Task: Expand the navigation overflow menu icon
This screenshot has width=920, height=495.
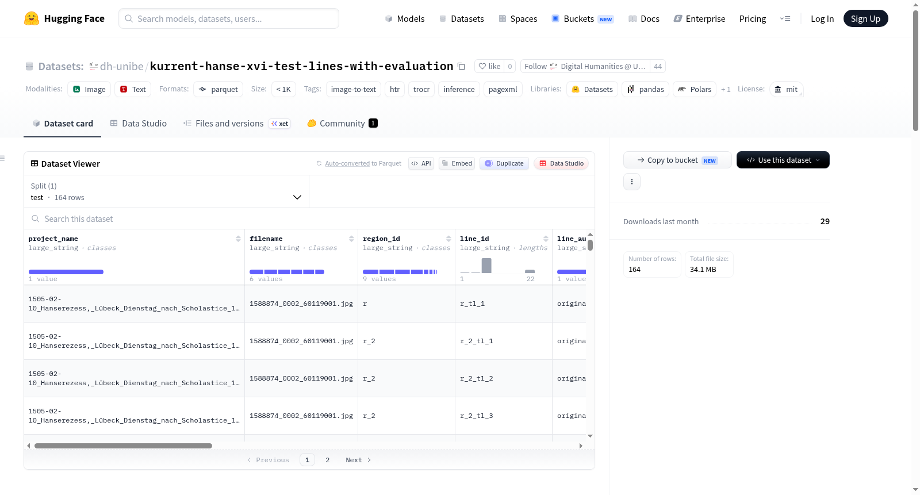Action: (x=785, y=18)
